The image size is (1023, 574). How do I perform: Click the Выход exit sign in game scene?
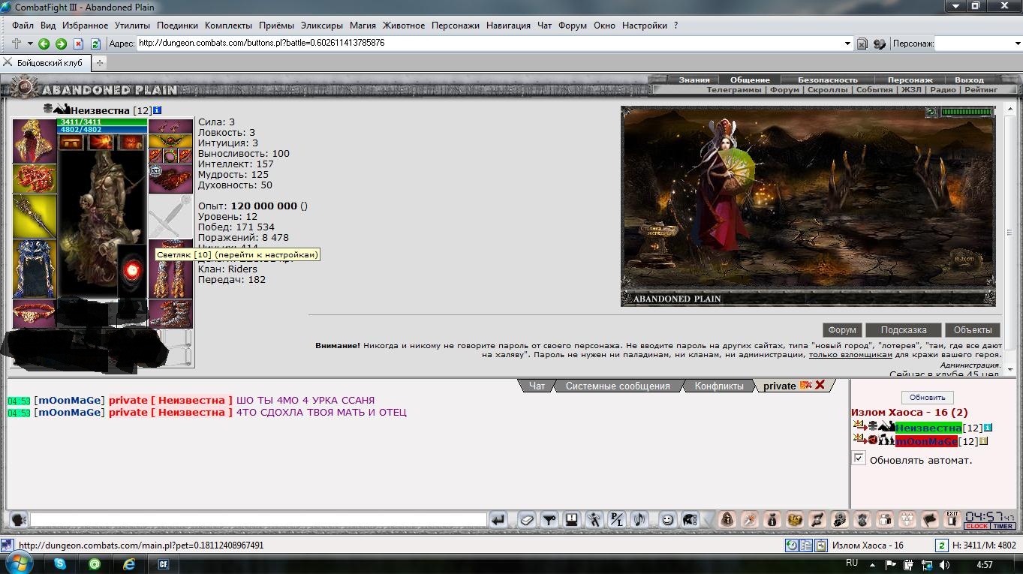click(x=964, y=260)
